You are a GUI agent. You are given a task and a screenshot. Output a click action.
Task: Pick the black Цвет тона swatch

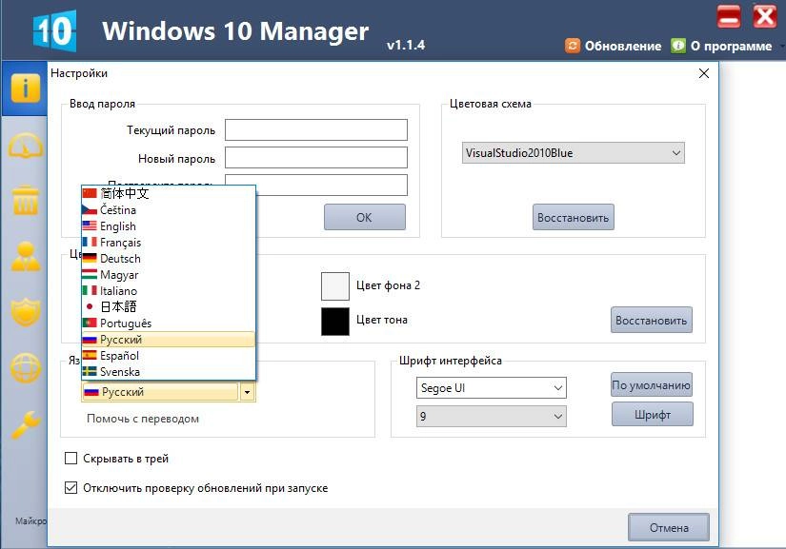click(335, 321)
